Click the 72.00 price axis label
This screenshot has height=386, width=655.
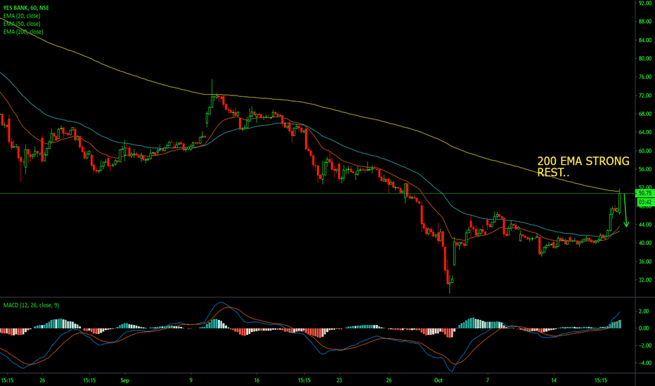coord(645,95)
